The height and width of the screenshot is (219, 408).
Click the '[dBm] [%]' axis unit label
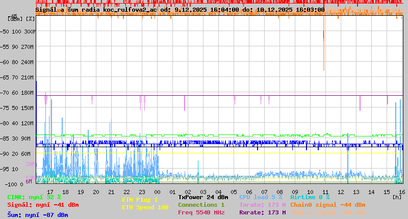[x=21, y=19]
